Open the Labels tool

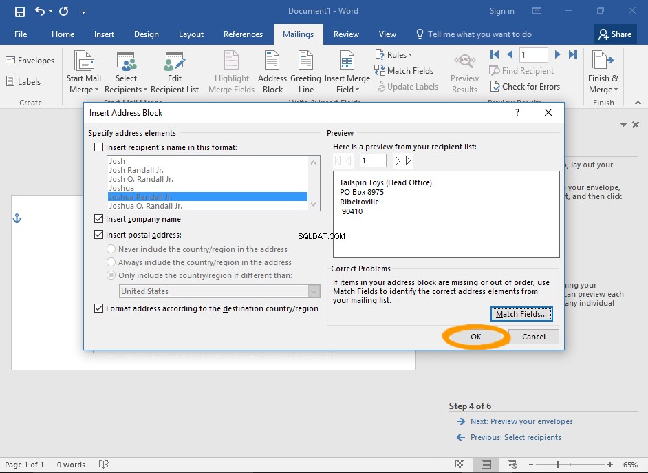pyautogui.click(x=23, y=81)
